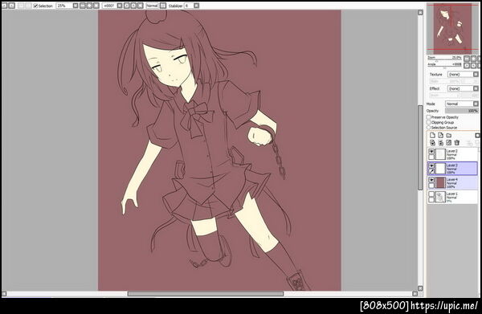Click the scroll down arrow on the canvas scrollbar

click(x=420, y=288)
